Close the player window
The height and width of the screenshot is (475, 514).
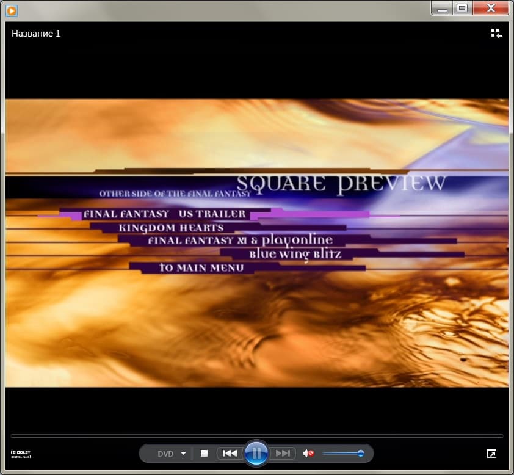click(491, 8)
